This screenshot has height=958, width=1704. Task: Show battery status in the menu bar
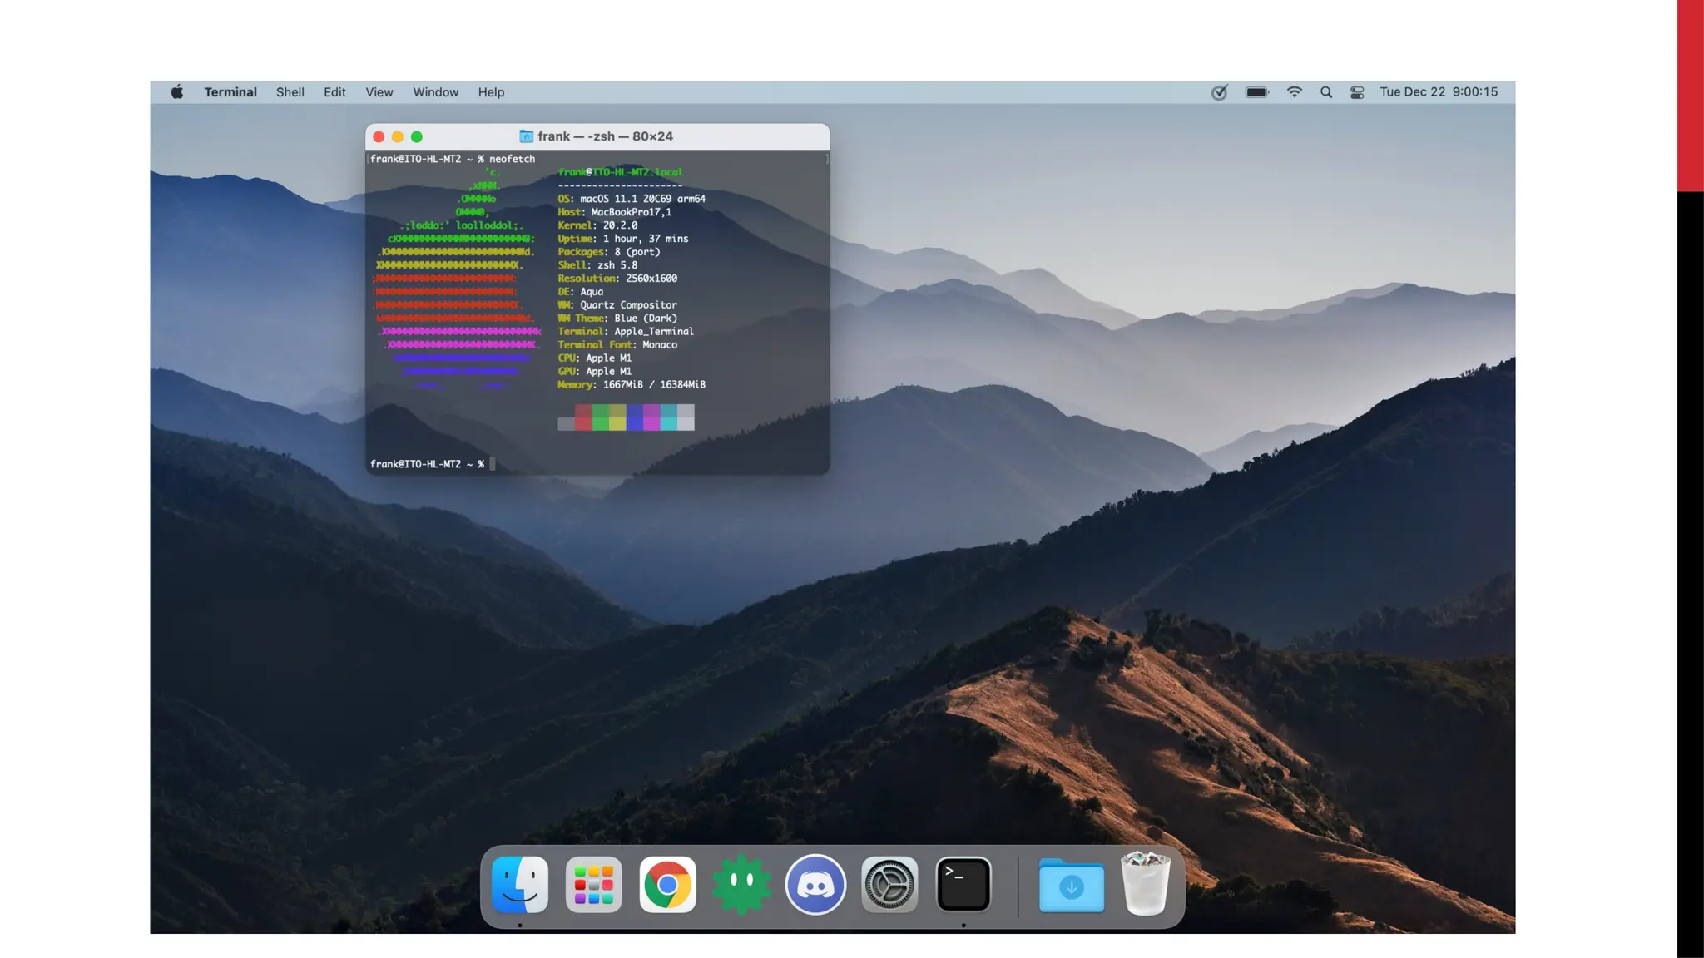1256,92
